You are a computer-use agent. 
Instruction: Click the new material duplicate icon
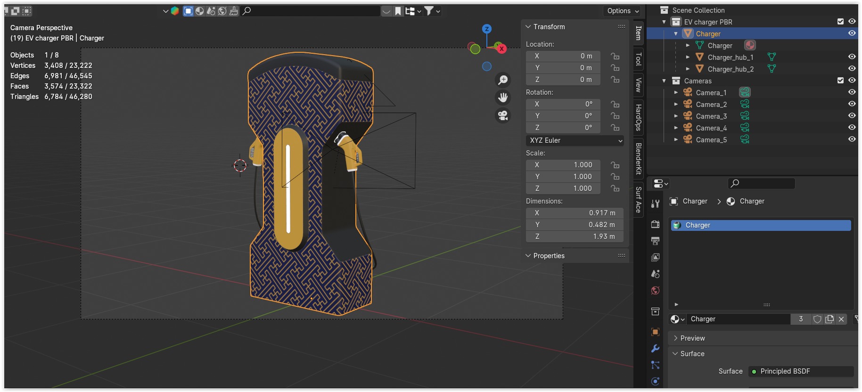pyautogui.click(x=829, y=319)
